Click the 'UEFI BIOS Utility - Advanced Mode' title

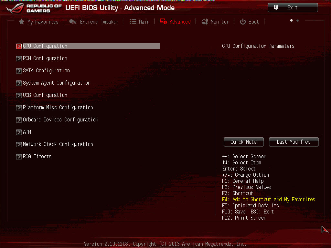coord(120,8)
